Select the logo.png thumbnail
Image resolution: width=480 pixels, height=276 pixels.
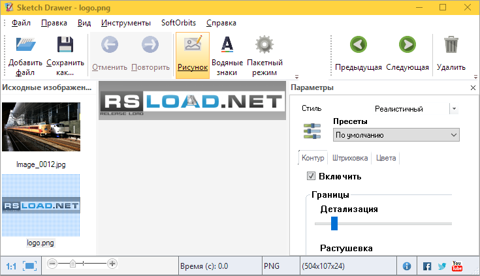click(x=41, y=206)
